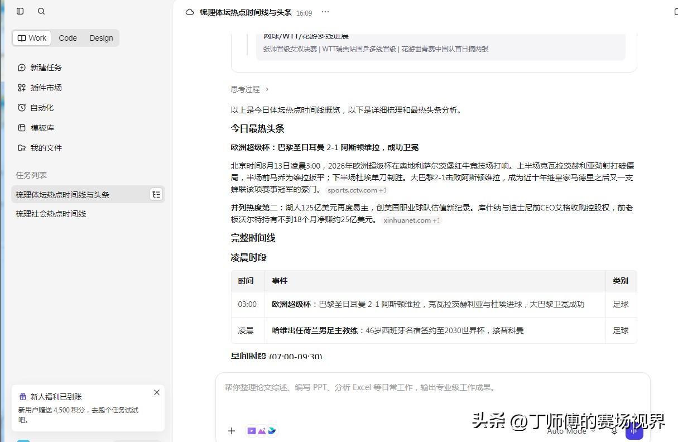The width and height of the screenshot is (678, 442).
Task: Click the 类别 column header
Action: [621, 281]
